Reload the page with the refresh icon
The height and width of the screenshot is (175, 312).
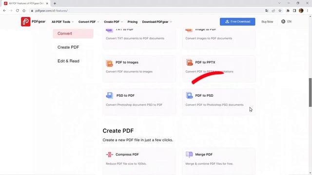18,11
